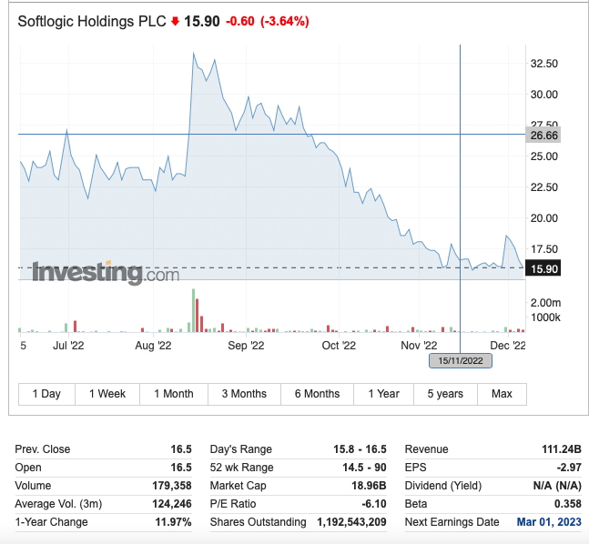Click the 52 wk Range value 14.5 - 90
This screenshot has height=544, width=589.
pos(364,468)
